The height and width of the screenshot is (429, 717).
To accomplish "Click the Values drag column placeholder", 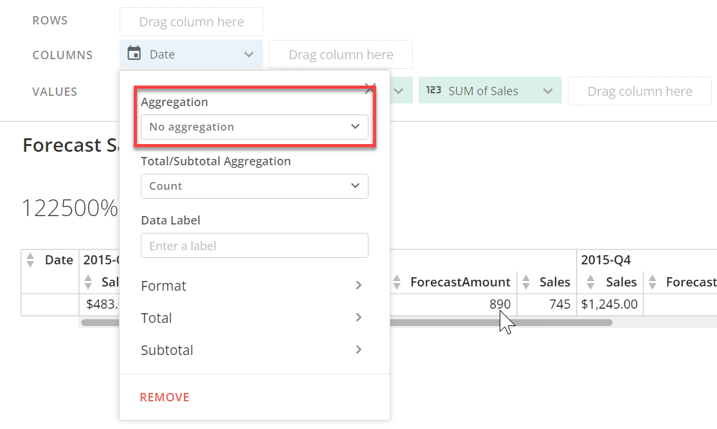I will click(639, 91).
